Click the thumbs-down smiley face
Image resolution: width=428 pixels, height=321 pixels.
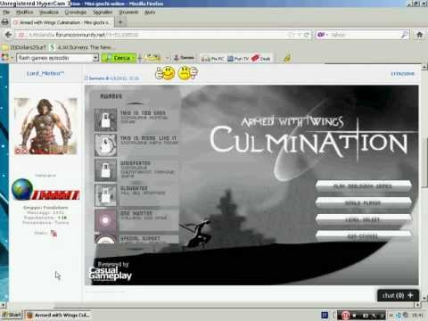pos(188,73)
